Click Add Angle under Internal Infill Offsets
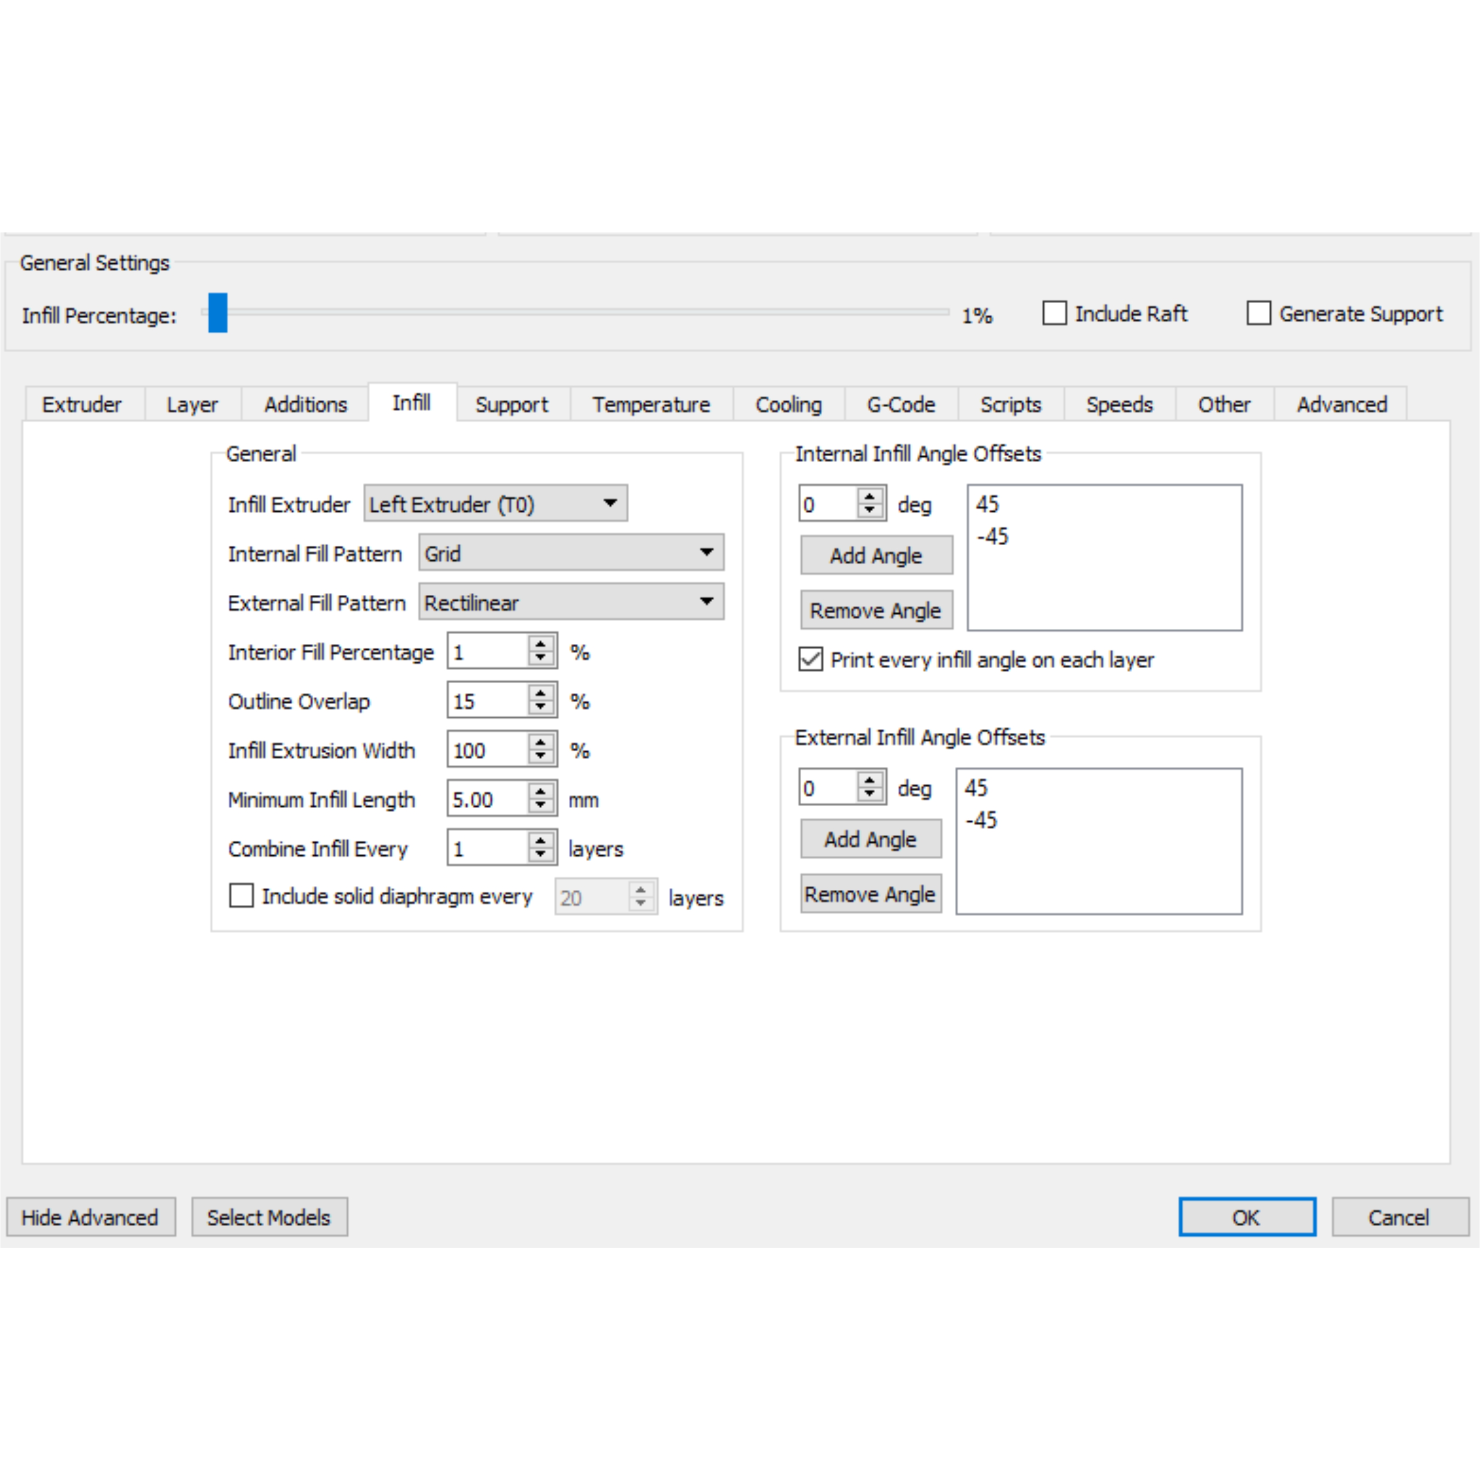1480x1480 pixels. [x=876, y=555]
